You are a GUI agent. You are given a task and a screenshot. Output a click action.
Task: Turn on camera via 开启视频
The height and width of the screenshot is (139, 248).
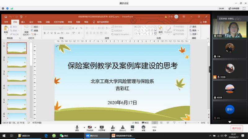[90, 128]
